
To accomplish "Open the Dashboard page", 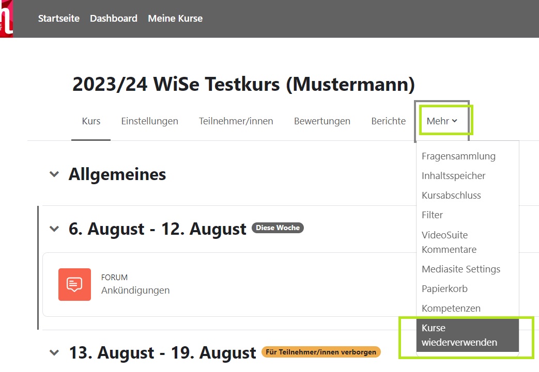I will [113, 18].
